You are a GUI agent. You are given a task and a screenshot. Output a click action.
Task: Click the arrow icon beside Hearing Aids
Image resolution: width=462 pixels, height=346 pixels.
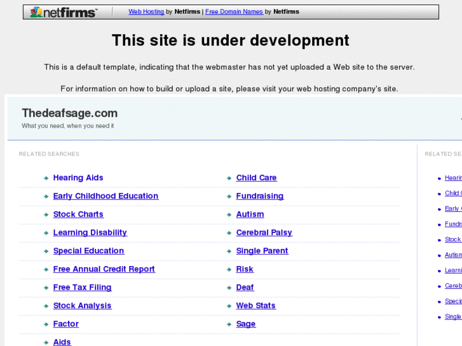(x=46, y=178)
